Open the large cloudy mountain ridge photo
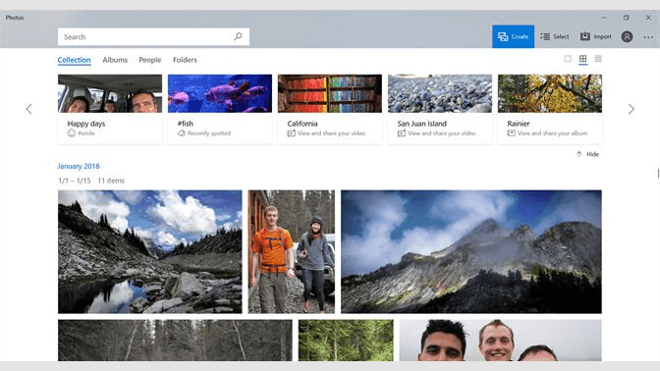The width and height of the screenshot is (660, 371). point(471,251)
